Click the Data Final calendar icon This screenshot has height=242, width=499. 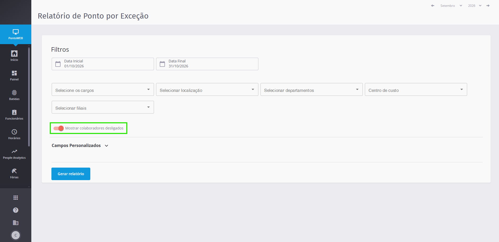pos(162,64)
